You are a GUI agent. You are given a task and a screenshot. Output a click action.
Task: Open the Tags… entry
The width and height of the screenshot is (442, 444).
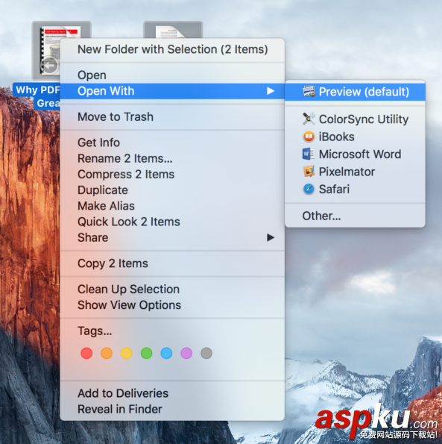click(x=172, y=331)
